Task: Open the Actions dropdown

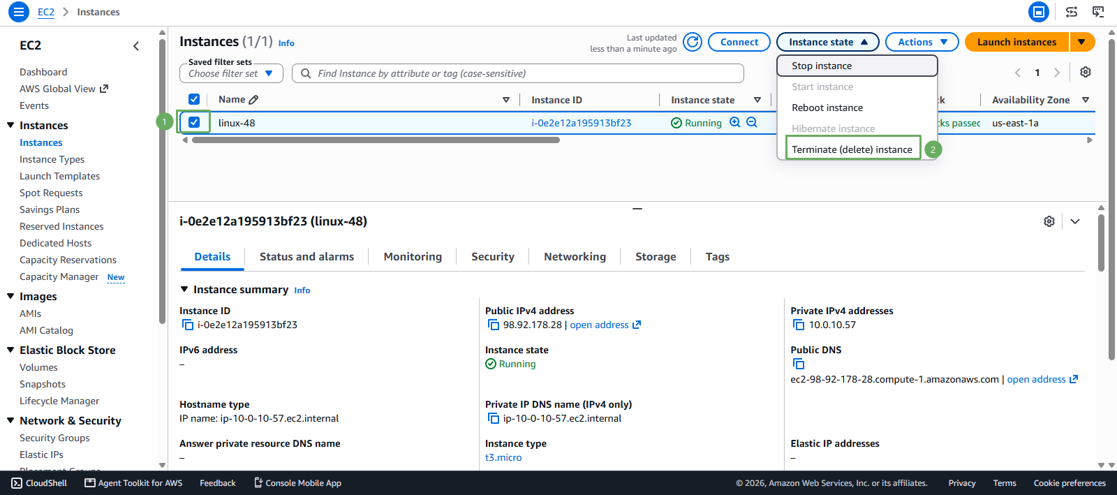Action: [922, 42]
